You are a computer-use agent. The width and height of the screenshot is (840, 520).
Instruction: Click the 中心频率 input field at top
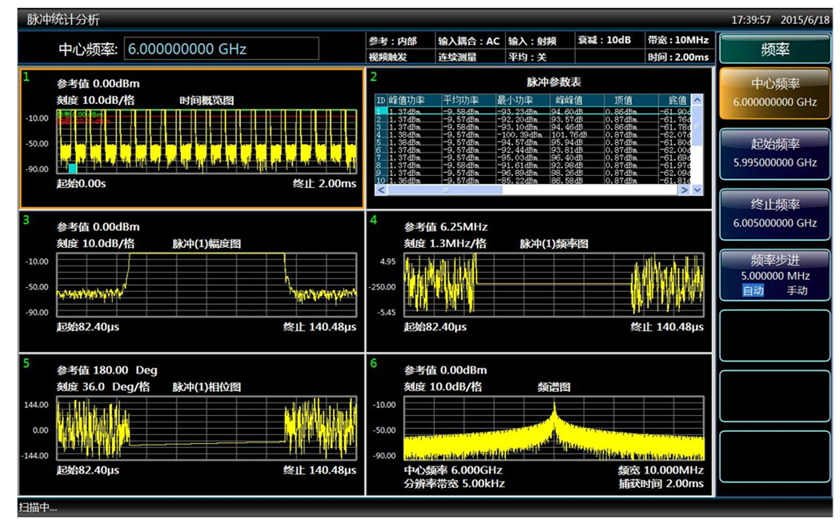(x=221, y=49)
